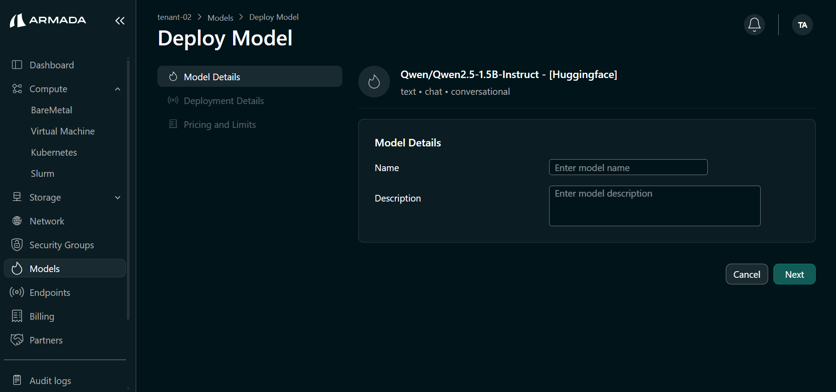
Task: Collapse the sidebar with double-chevron icon
Action: (120, 21)
